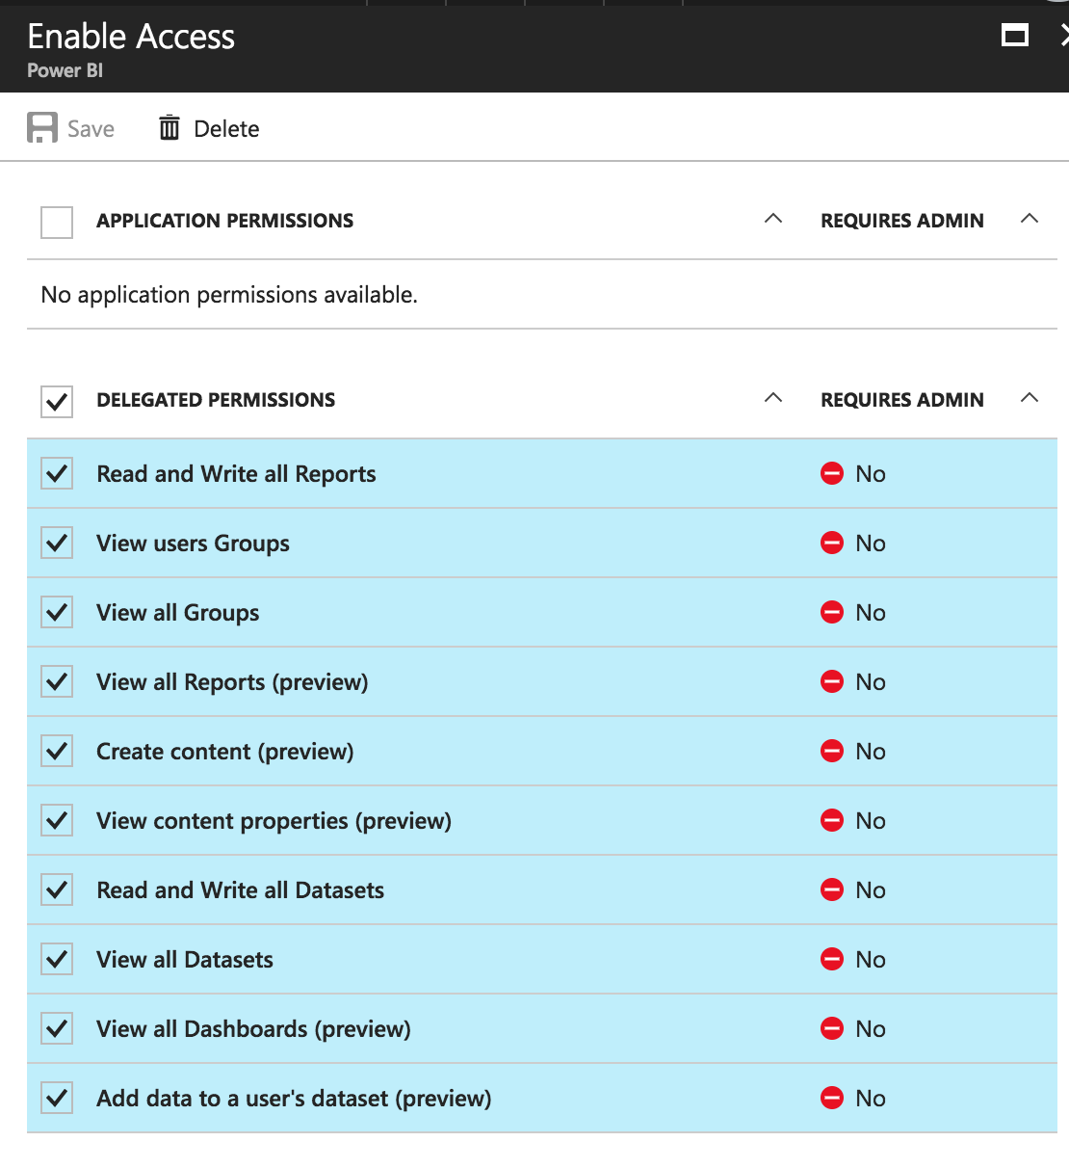The width and height of the screenshot is (1069, 1168).
Task: Select 'View all Dashboards (preview)' text
Action: click(x=253, y=1029)
